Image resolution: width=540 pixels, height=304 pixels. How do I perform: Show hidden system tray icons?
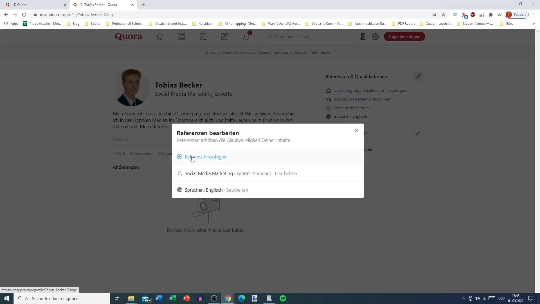[463, 298]
